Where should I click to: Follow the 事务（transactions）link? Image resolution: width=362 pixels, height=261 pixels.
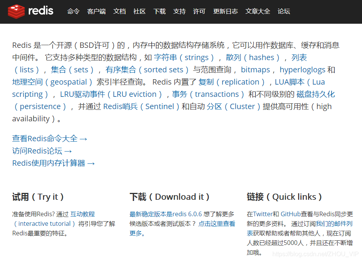(x=208, y=94)
